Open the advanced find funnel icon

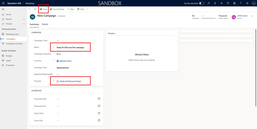click(228, 3)
